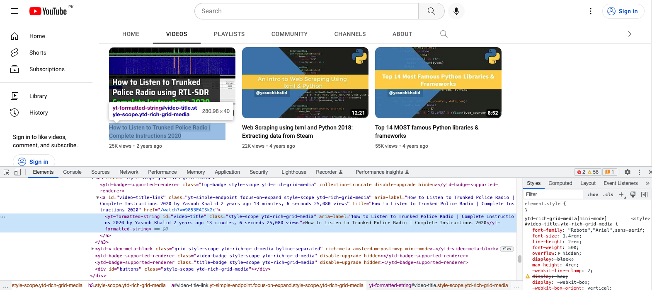Screen dimensions: 652x290
Task: Click the voice search microphone icon
Action: 456,11
